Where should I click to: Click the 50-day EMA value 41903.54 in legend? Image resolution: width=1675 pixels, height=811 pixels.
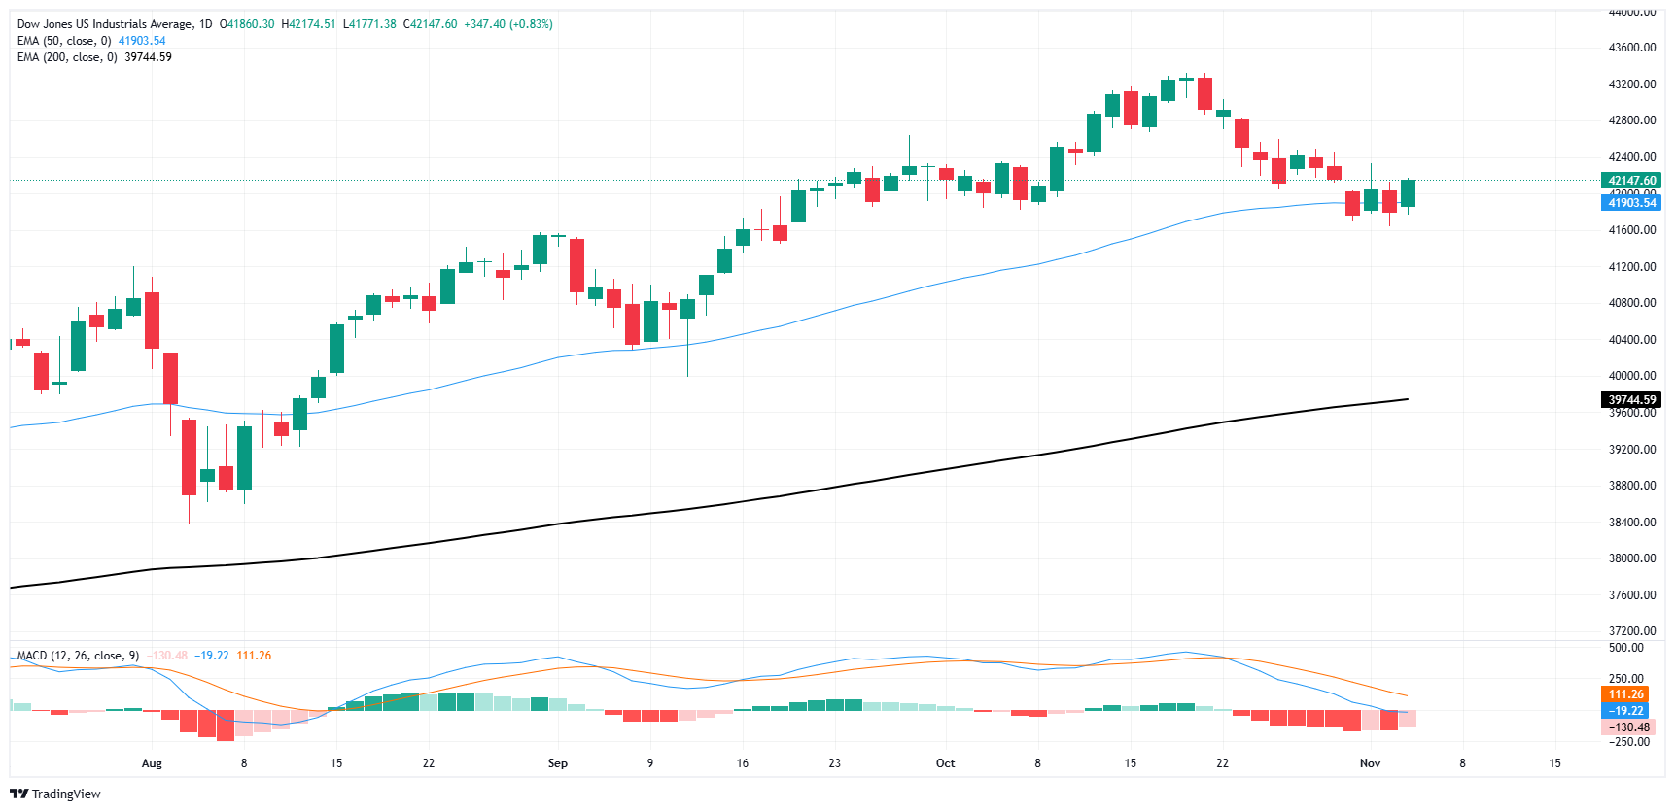pos(142,41)
